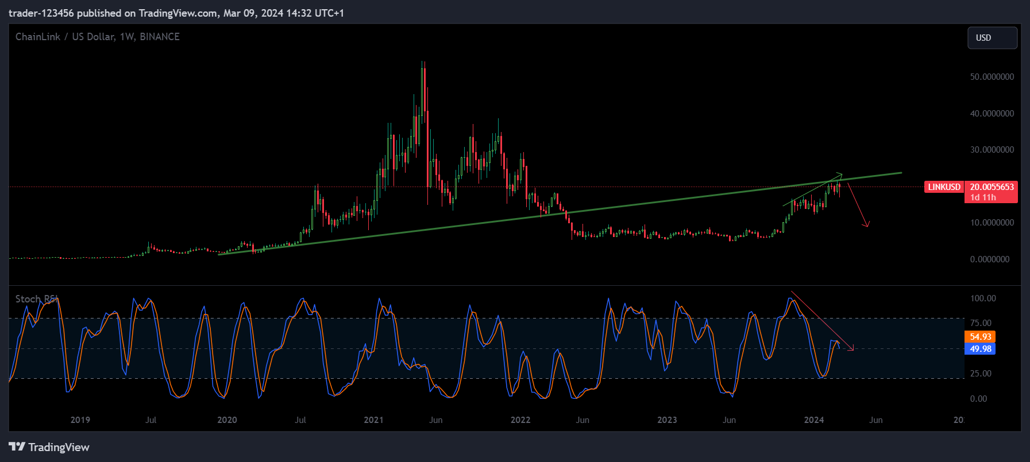Screen dimensions: 1030x462
Task: Click the 10.0000000 price axis label
Action: pos(992,223)
